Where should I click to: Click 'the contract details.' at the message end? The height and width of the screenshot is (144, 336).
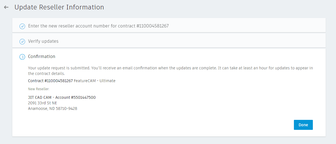point(46,74)
